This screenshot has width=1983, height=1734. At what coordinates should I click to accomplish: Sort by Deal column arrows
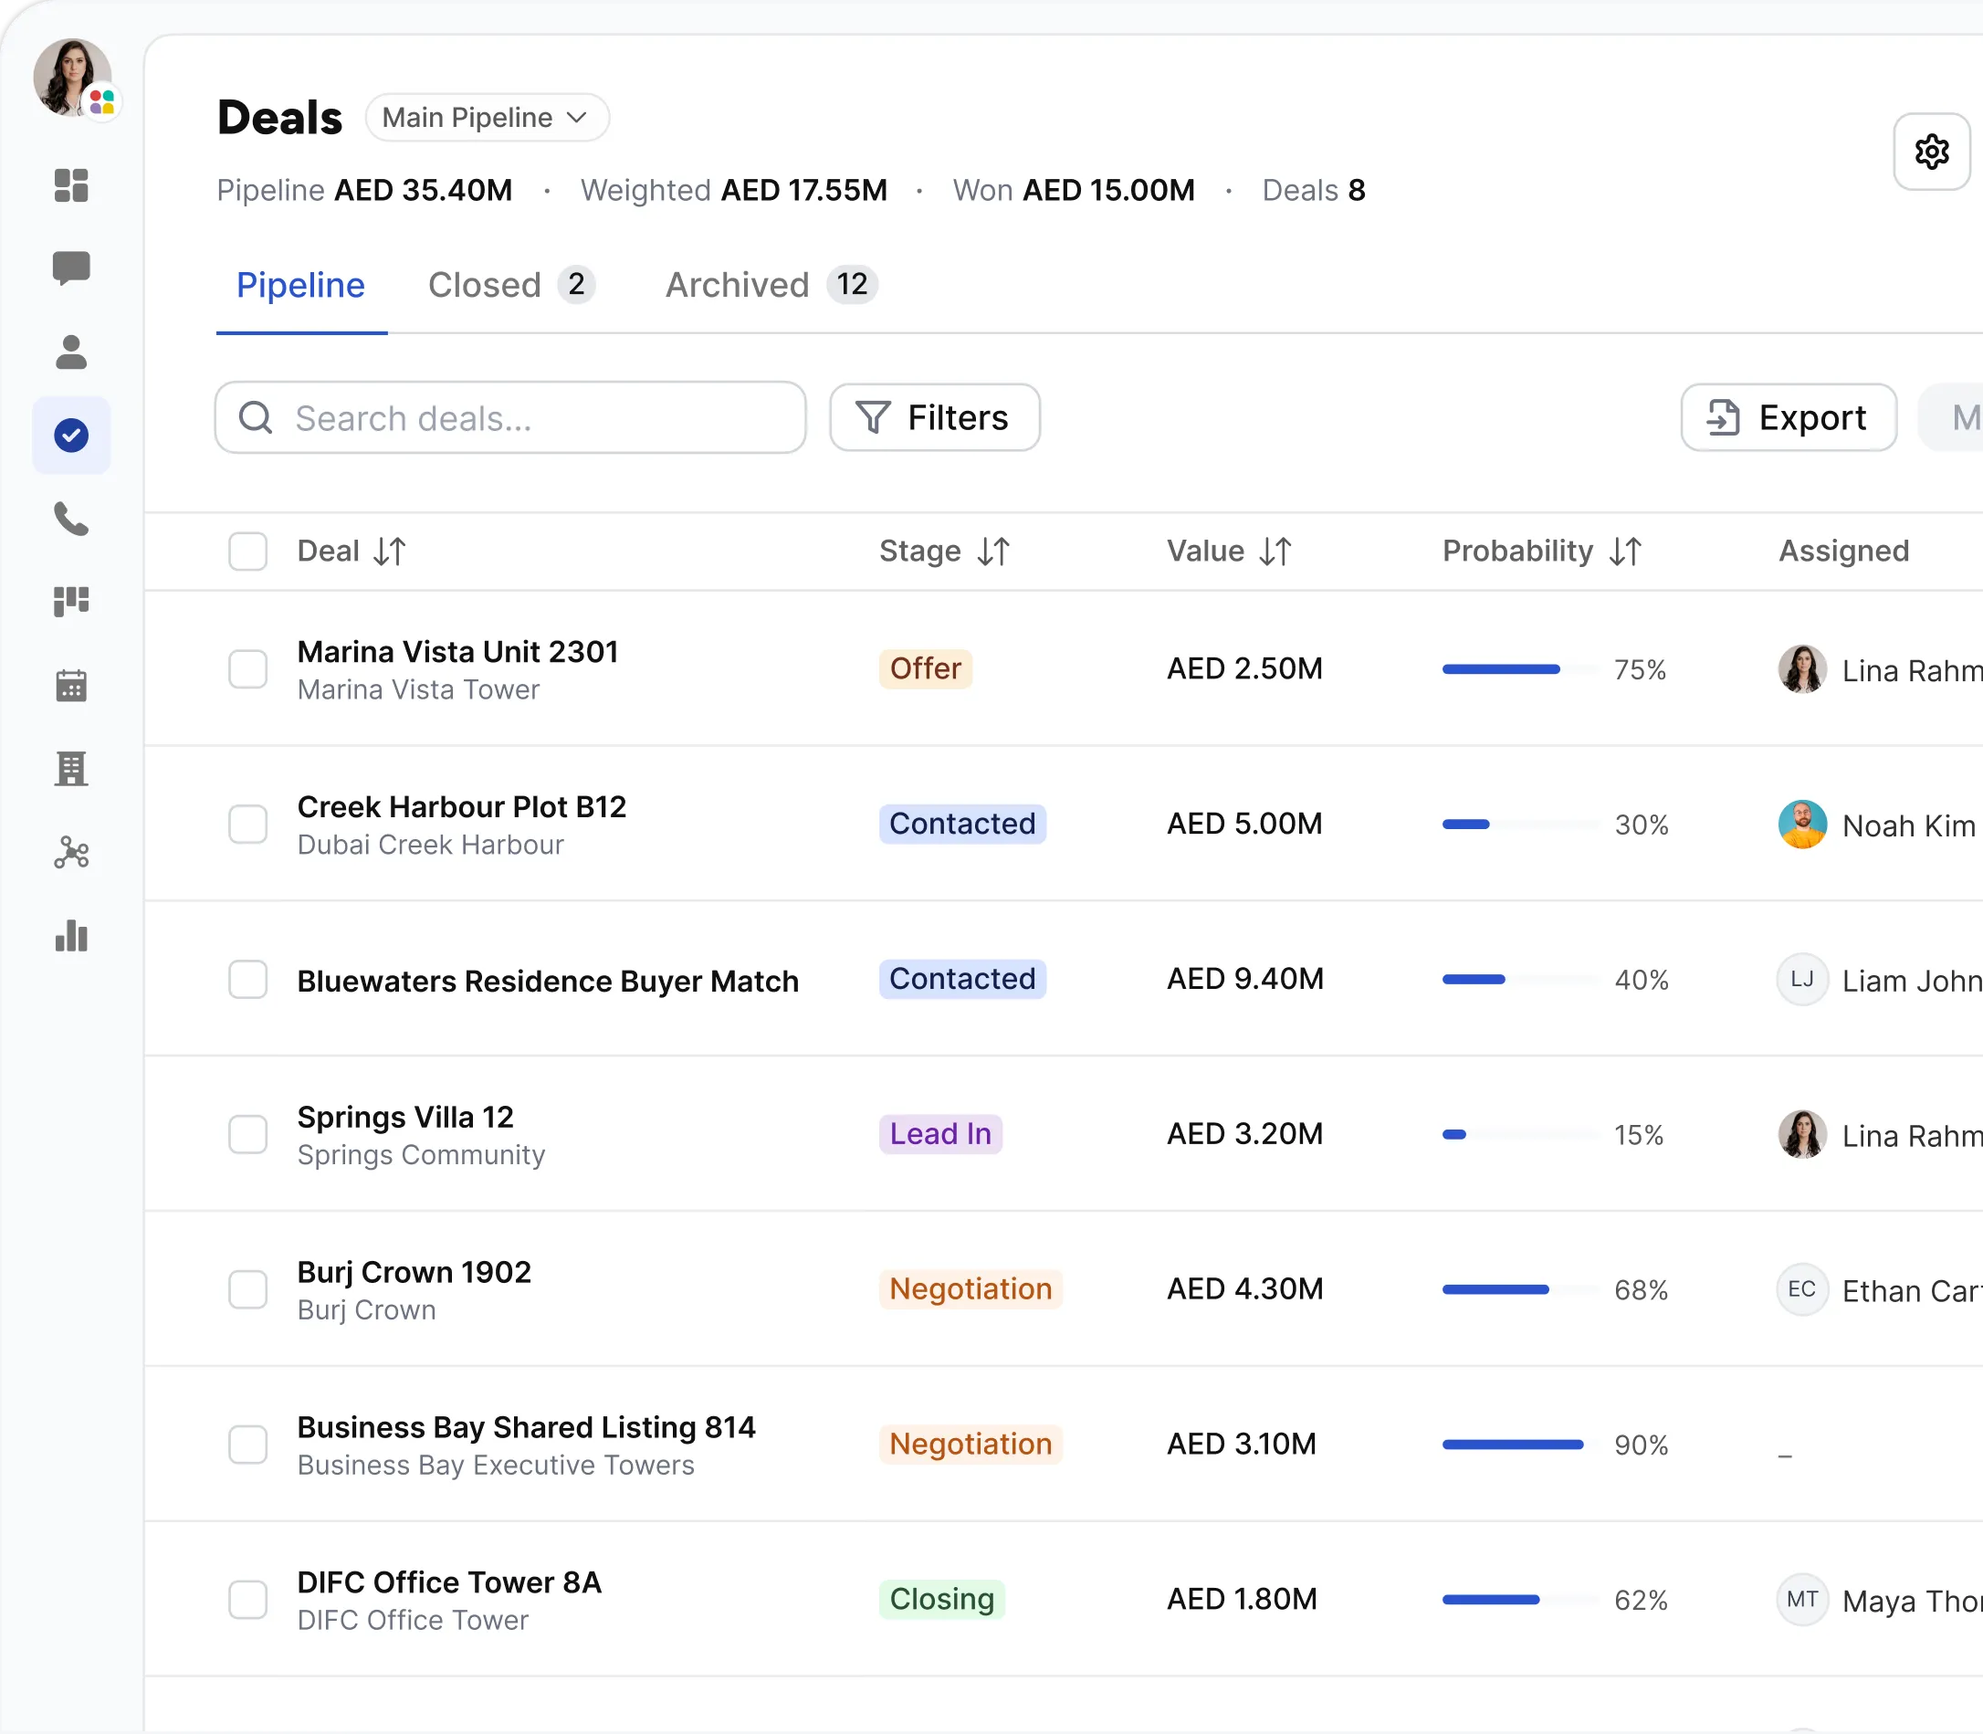(x=390, y=552)
